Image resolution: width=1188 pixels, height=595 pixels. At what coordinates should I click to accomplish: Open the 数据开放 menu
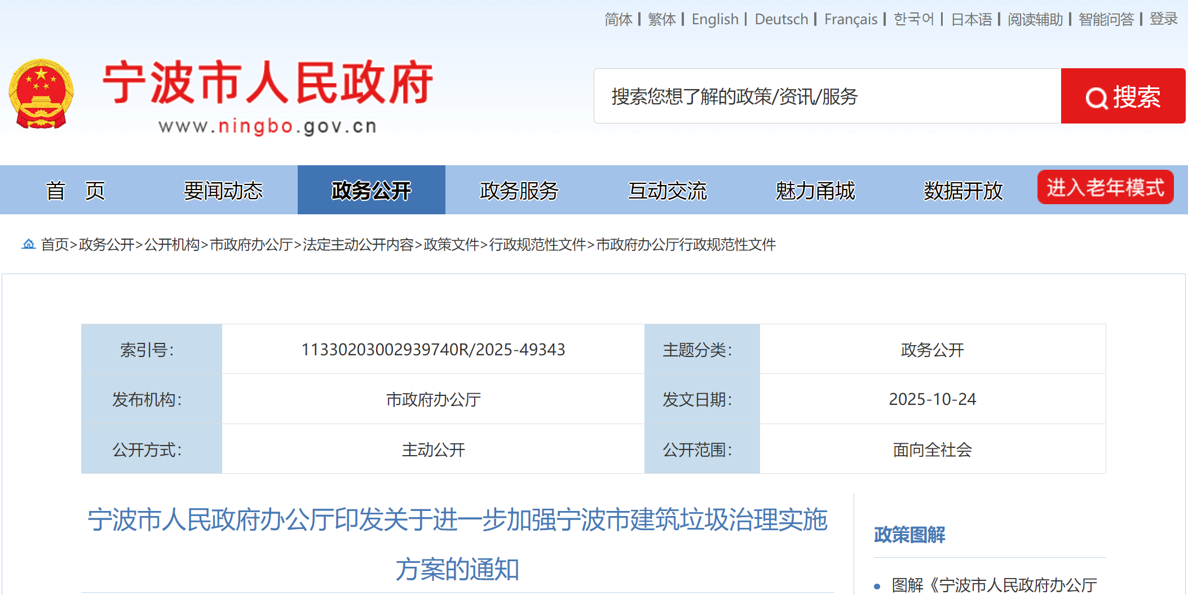pyautogui.click(x=962, y=190)
